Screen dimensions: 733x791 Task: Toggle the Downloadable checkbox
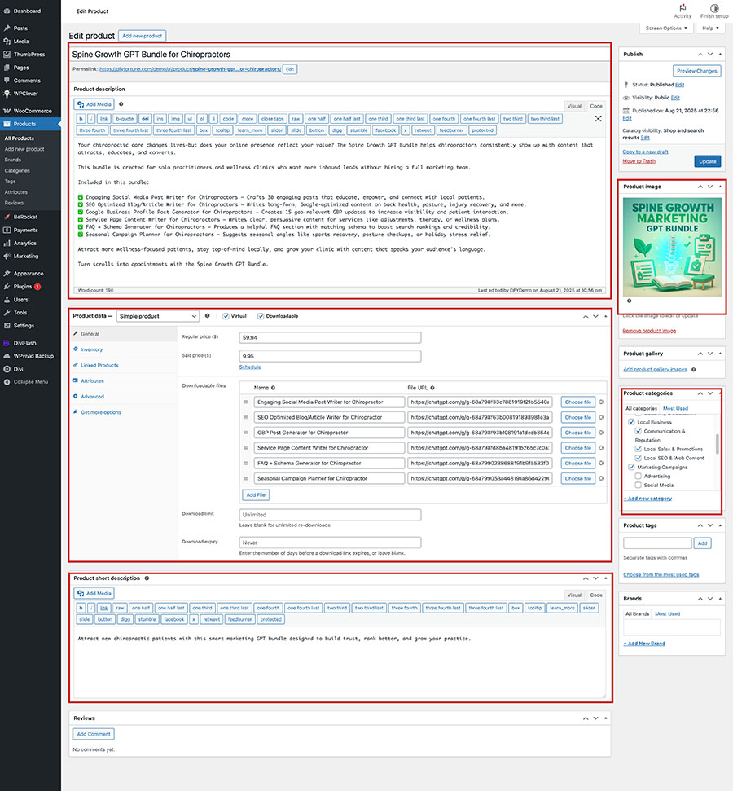pos(261,316)
